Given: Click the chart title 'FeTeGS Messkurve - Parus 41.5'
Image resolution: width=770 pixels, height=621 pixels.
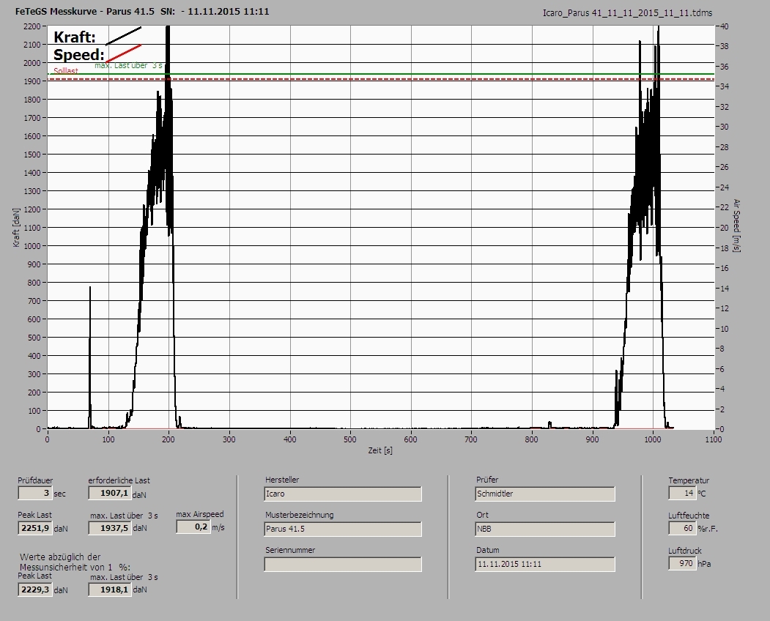Looking at the screenshot, I should [85, 11].
